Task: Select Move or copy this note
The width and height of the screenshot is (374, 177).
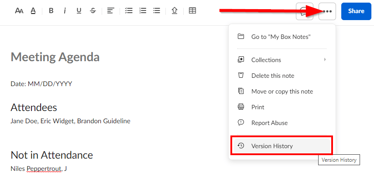Action: (282, 91)
